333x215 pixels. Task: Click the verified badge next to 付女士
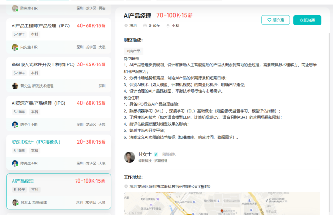(156, 154)
